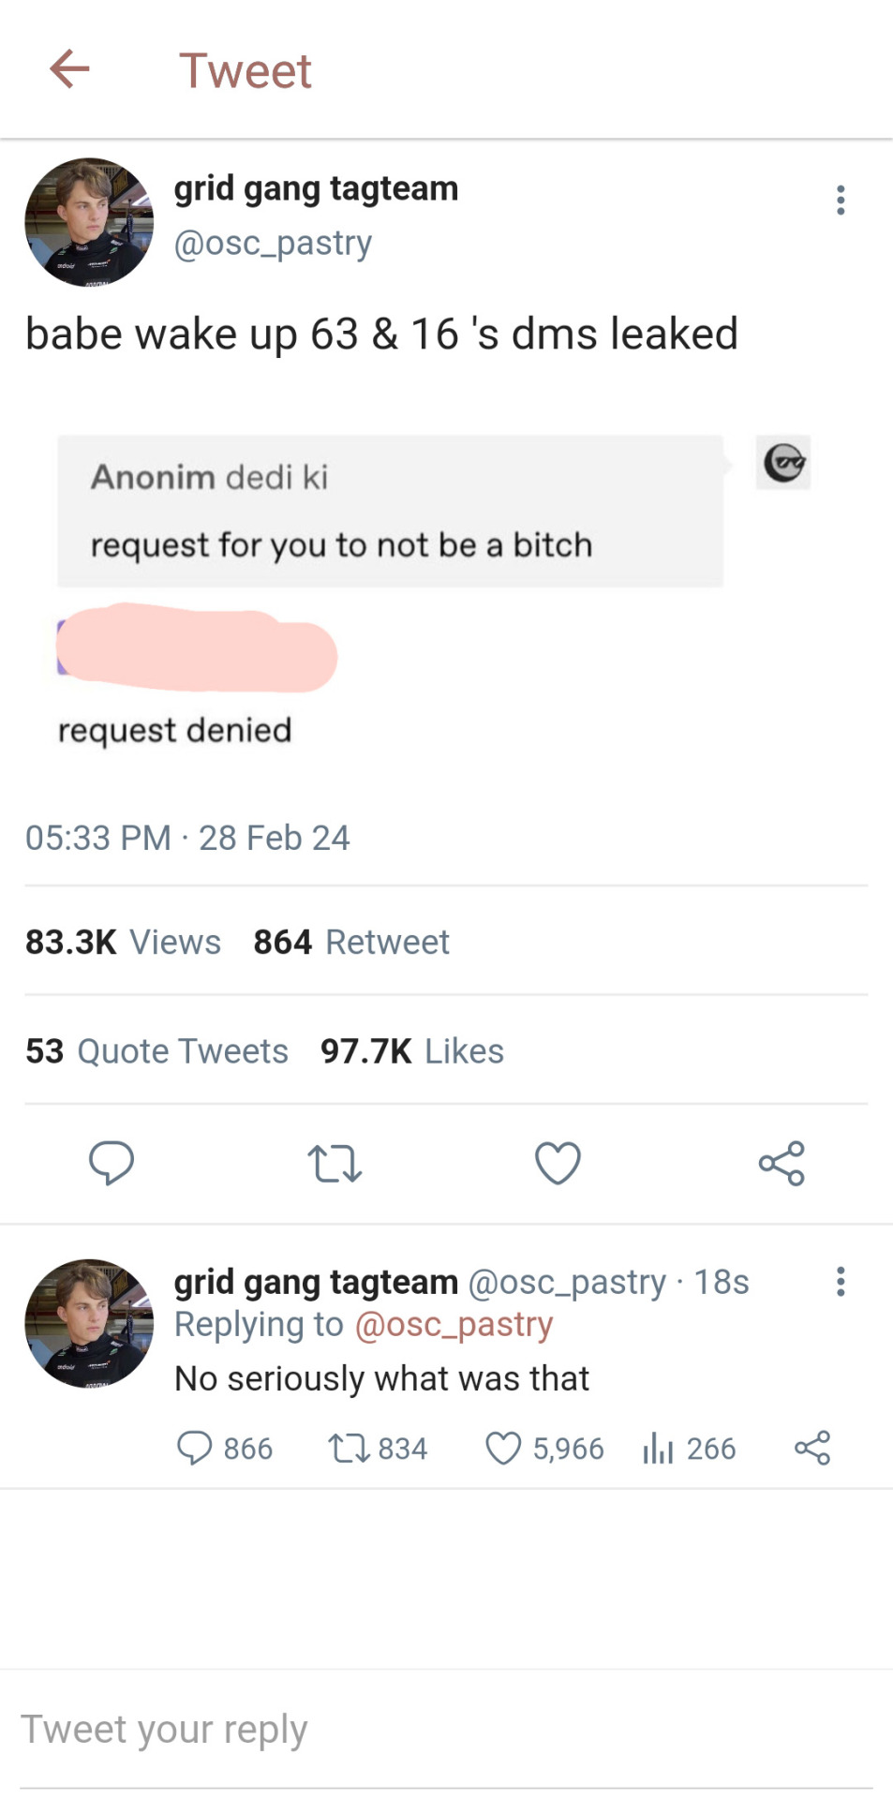Image resolution: width=893 pixels, height=1799 pixels.
Task: Open the 864 Retweet list
Action: coord(351,942)
